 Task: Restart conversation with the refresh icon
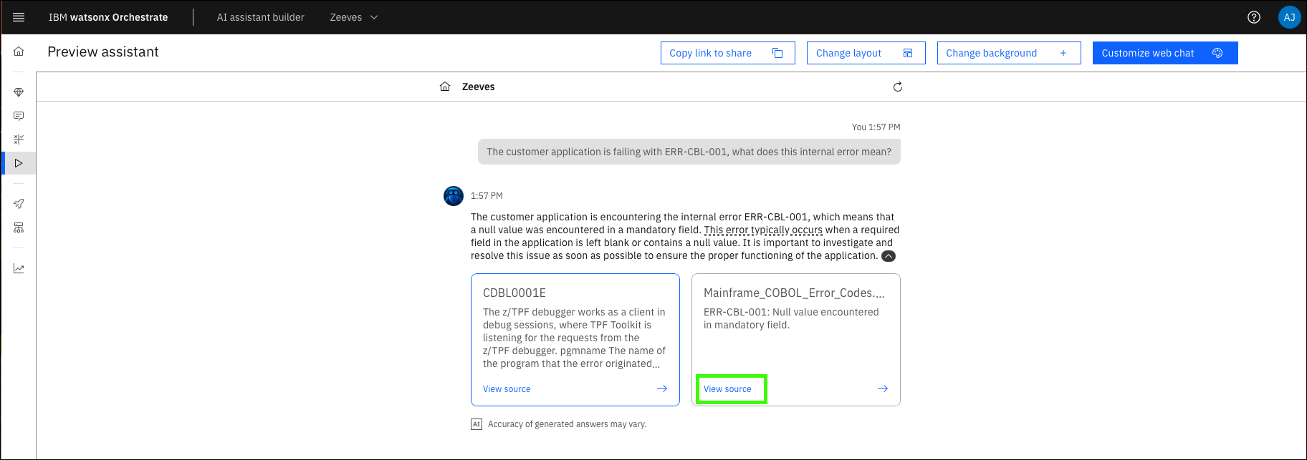[x=897, y=87]
